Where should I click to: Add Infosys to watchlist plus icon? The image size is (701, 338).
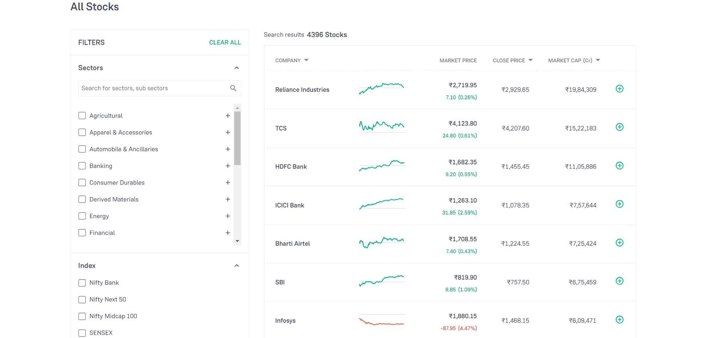pos(619,320)
